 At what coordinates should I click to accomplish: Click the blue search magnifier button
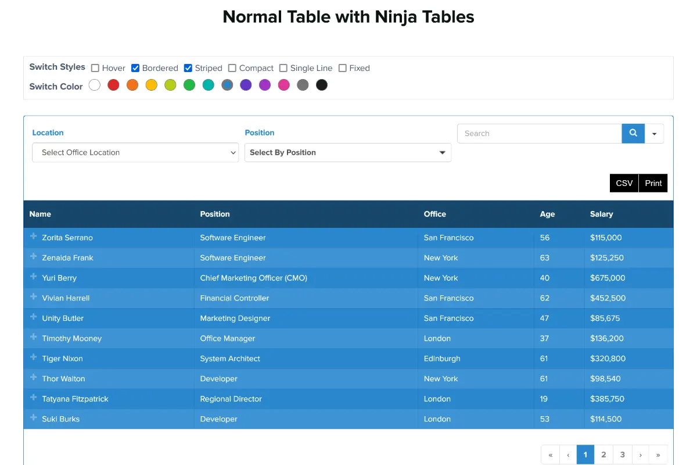click(633, 133)
